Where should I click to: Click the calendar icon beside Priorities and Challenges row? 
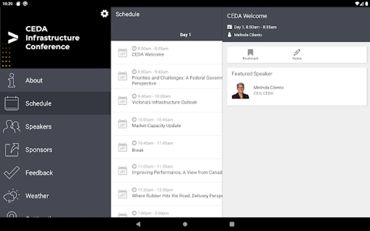(123, 76)
